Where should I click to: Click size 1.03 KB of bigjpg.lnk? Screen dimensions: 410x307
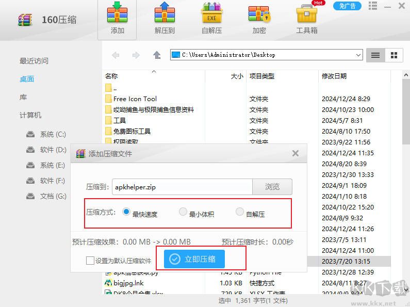[231, 283]
